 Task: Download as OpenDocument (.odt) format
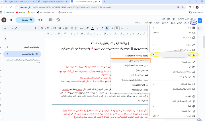[131, 65]
